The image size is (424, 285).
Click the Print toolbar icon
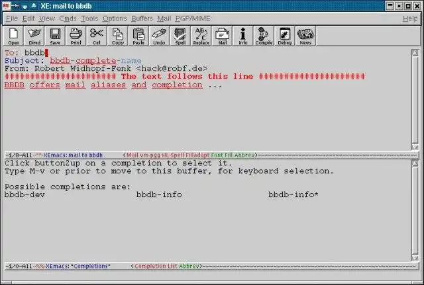(x=76, y=36)
